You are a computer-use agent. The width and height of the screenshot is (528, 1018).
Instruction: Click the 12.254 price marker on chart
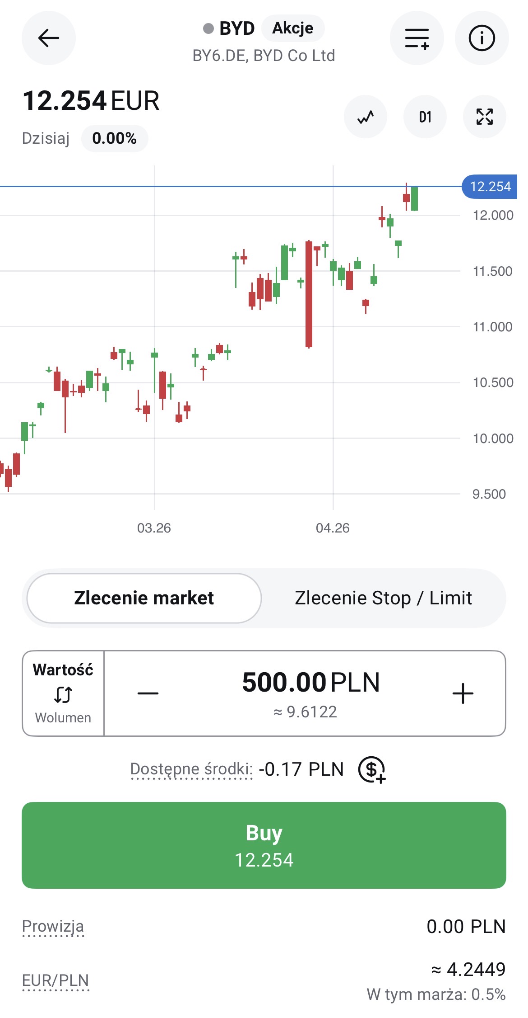point(490,186)
